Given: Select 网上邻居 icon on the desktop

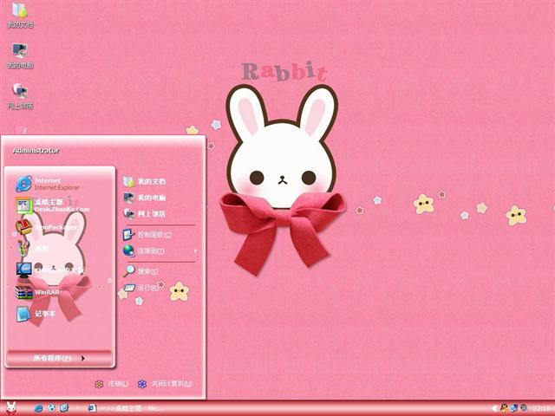Looking at the screenshot, I should pyautogui.click(x=20, y=96).
